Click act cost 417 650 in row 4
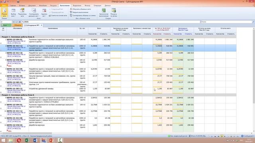Screen dimensions: 255x143 click(169, 60)
